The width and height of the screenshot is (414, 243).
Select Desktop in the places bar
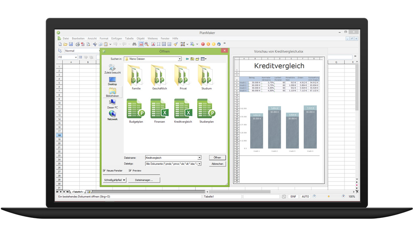tap(112, 81)
